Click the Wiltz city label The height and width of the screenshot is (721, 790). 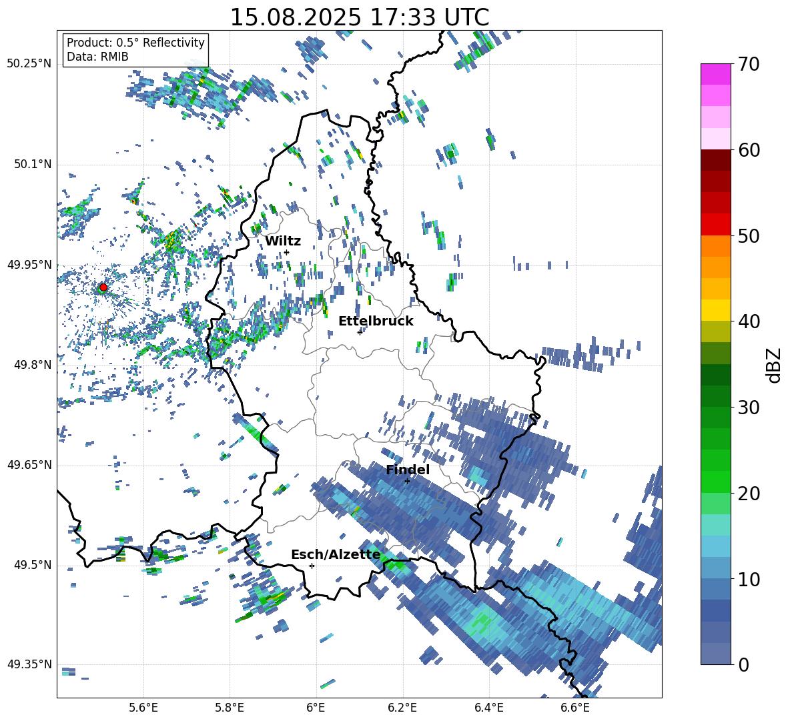[283, 241]
